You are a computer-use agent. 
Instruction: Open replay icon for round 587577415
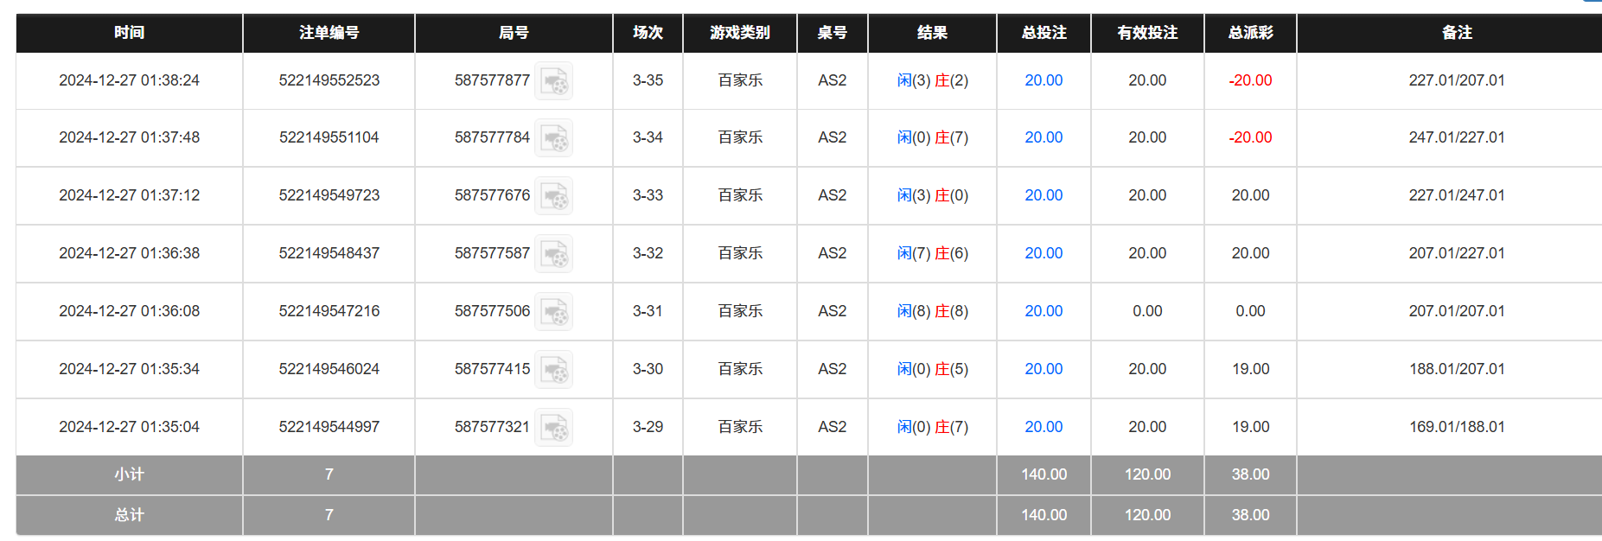[x=553, y=370]
